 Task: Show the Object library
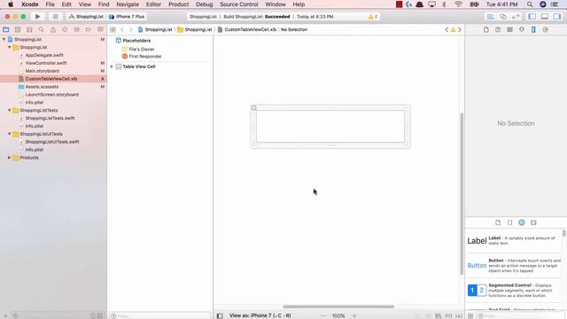click(522, 222)
